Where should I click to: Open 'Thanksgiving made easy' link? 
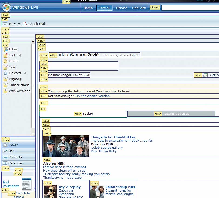tap(62, 178)
